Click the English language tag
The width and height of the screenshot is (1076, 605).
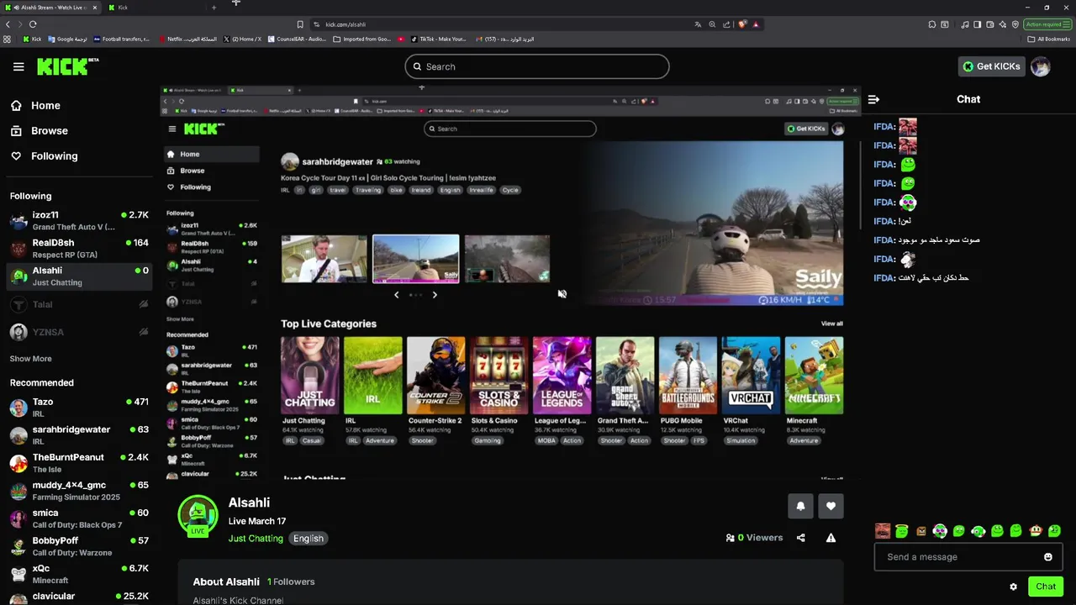click(309, 539)
